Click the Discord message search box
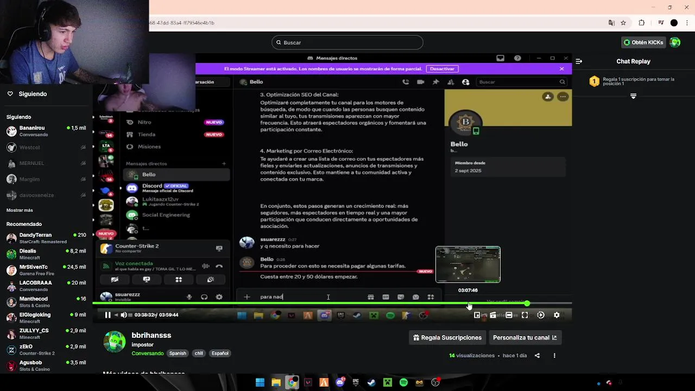Screen dimensions: 695x391 522,82
